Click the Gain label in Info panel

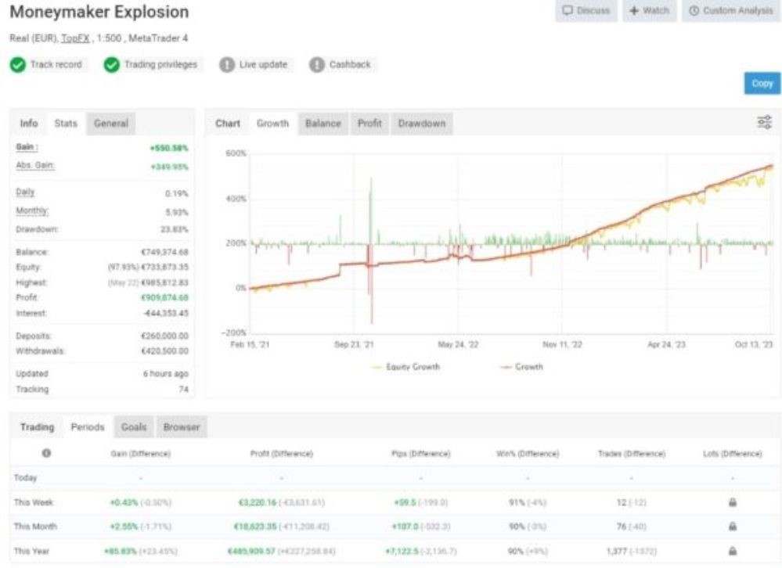pos(27,147)
